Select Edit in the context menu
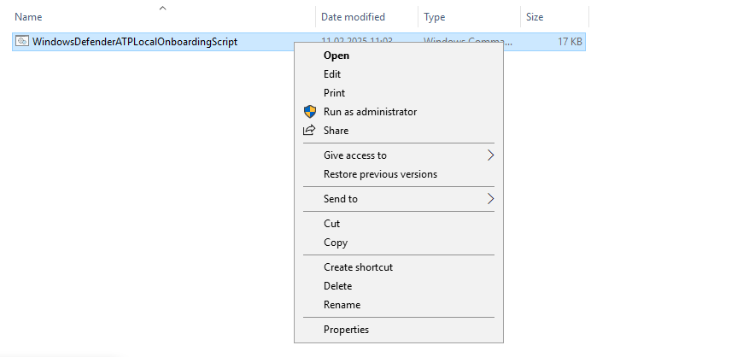This screenshot has width=749, height=357. tap(332, 74)
